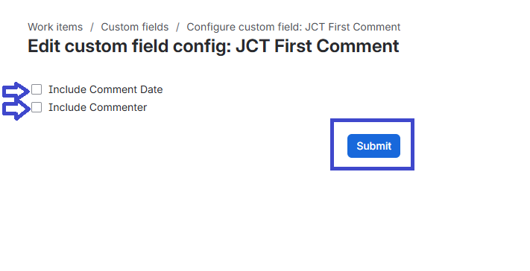Click the word Commenter in second option label
The height and width of the screenshot is (271, 530).
coord(119,107)
